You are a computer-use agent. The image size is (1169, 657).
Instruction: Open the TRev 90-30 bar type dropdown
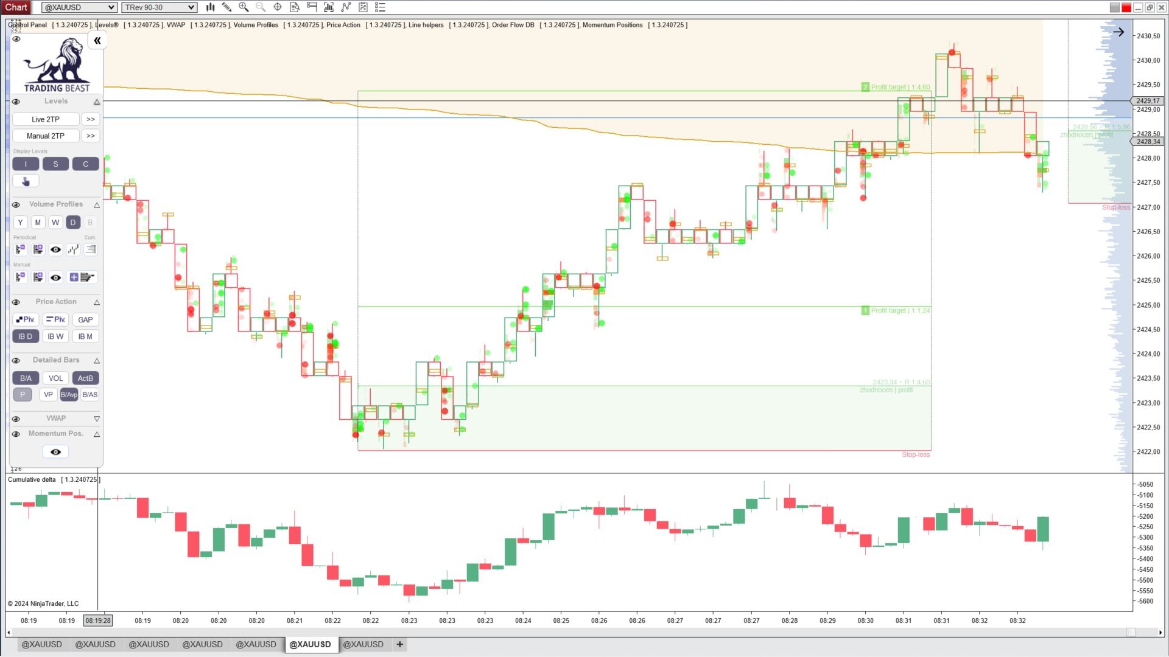click(x=159, y=7)
